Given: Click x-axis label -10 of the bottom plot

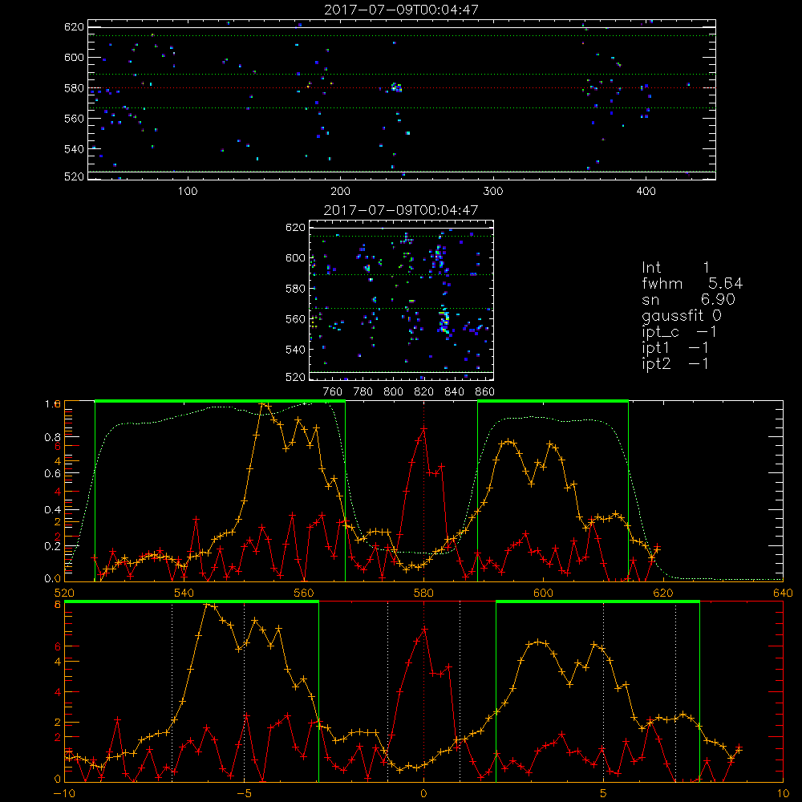Looking at the screenshot, I should 64,794.
